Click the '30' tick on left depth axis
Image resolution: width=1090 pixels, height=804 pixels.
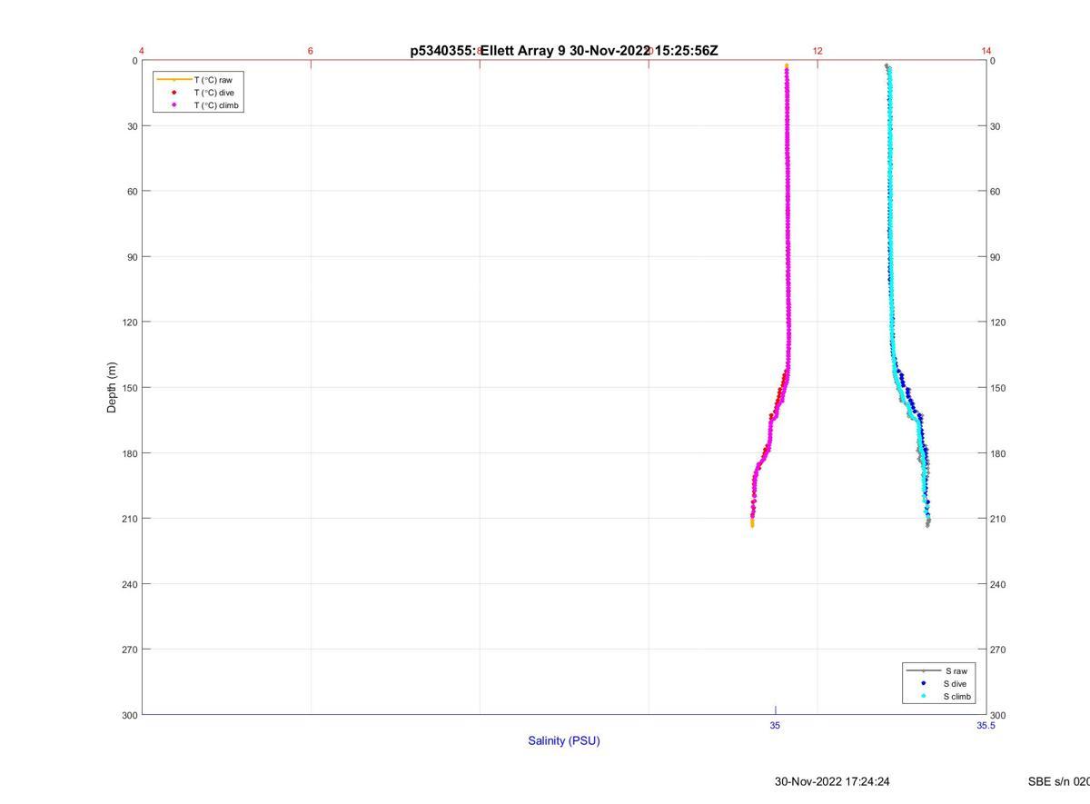click(132, 126)
